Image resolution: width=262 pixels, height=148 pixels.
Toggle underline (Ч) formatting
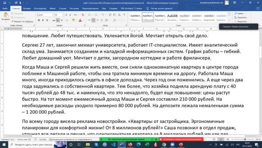click(x=47, y=20)
